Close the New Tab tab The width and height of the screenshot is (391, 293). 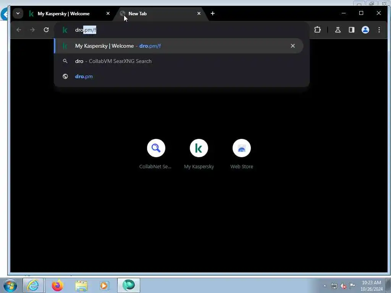pyautogui.click(x=199, y=13)
